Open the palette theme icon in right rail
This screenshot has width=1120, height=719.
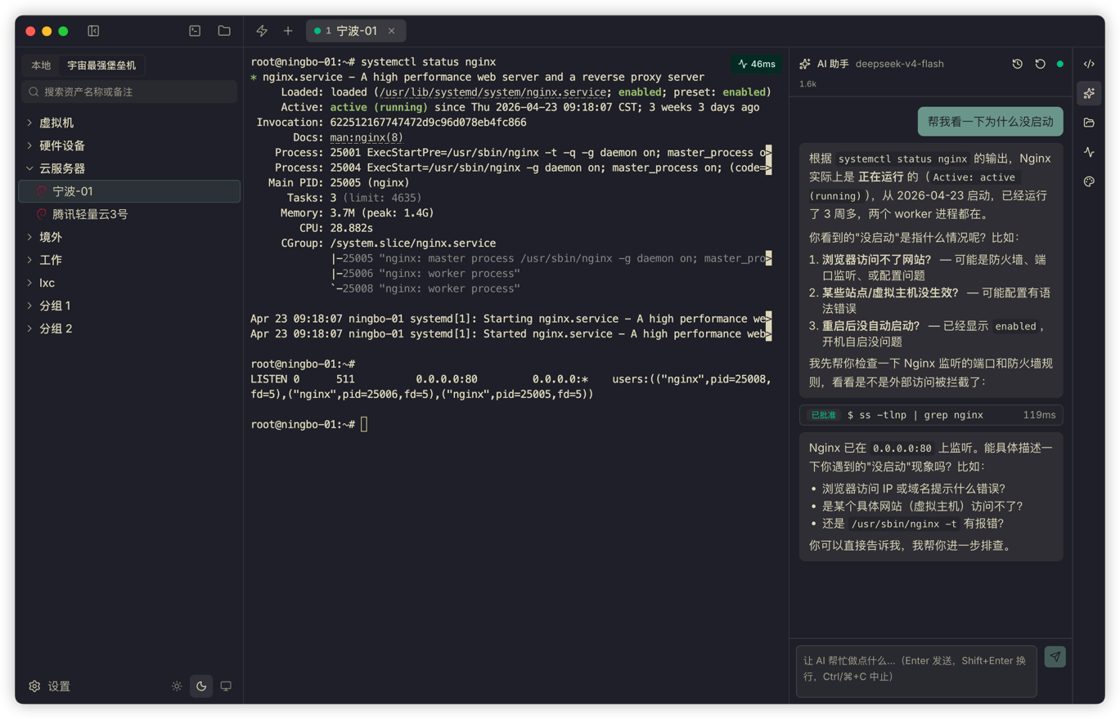(1089, 181)
